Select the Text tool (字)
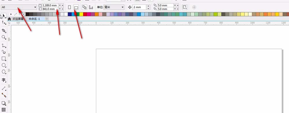The width and height of the screenshot is (289, 113). [4, 80]
